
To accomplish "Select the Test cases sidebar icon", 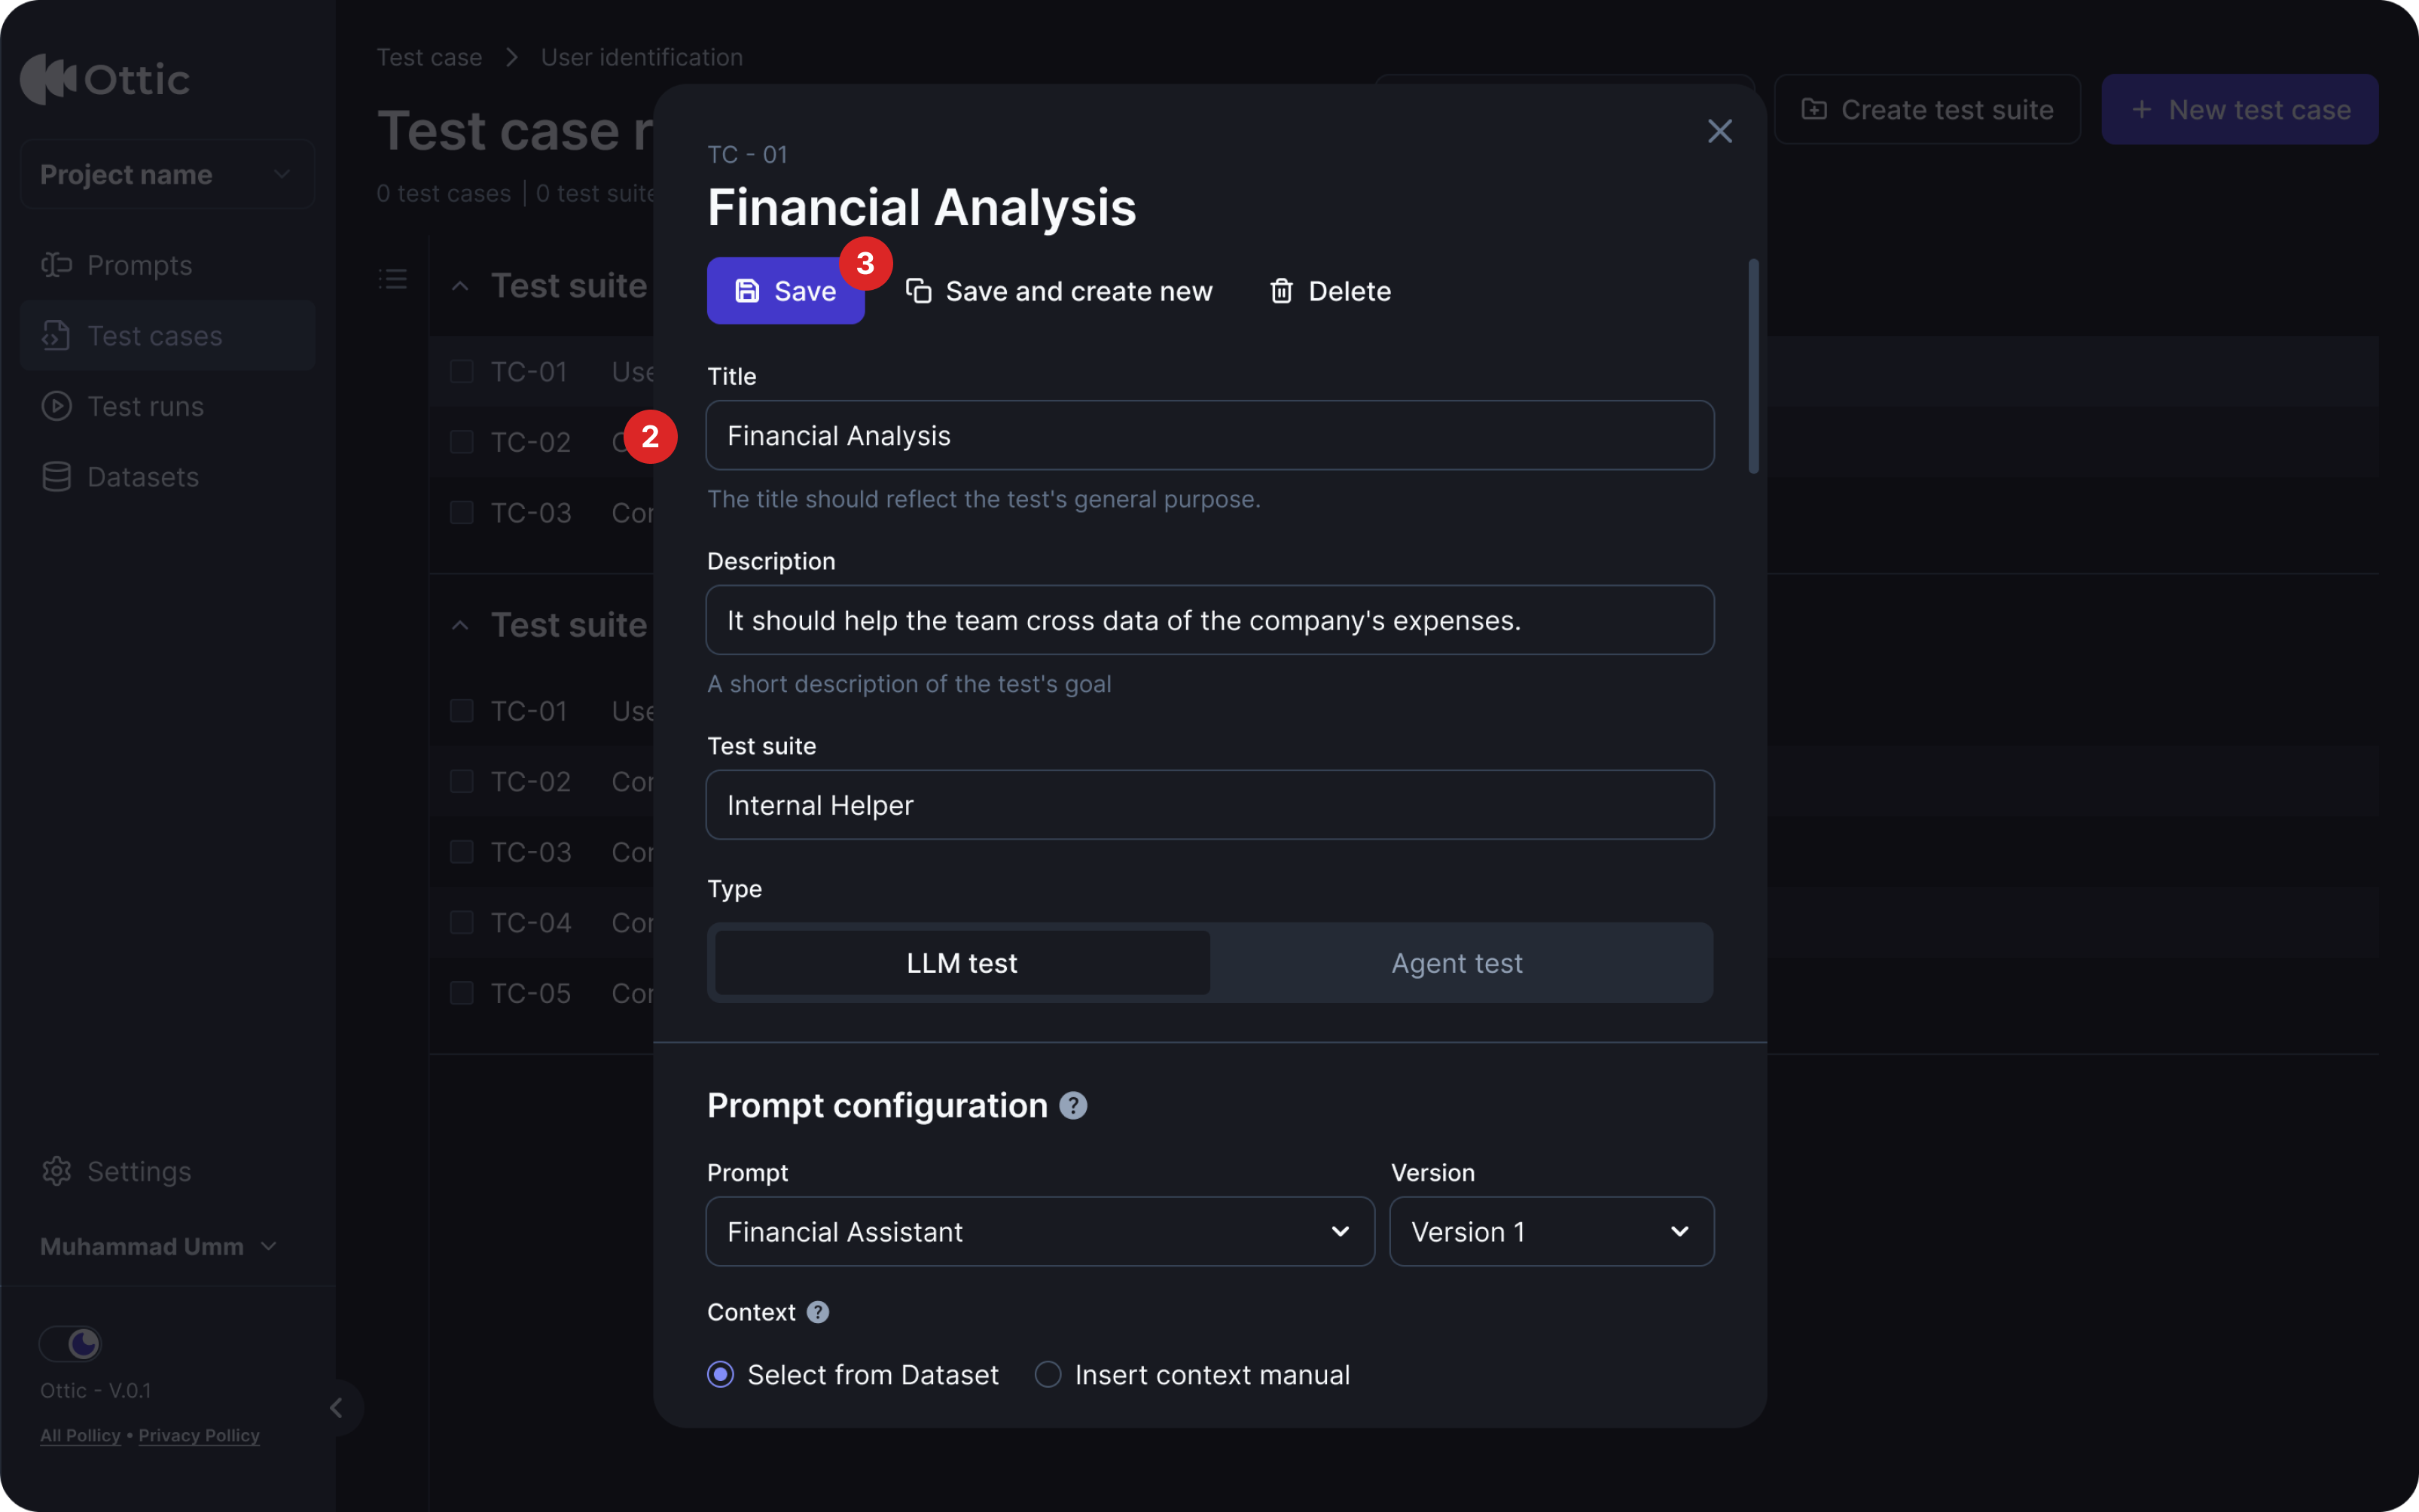I will tap(57, 336).
